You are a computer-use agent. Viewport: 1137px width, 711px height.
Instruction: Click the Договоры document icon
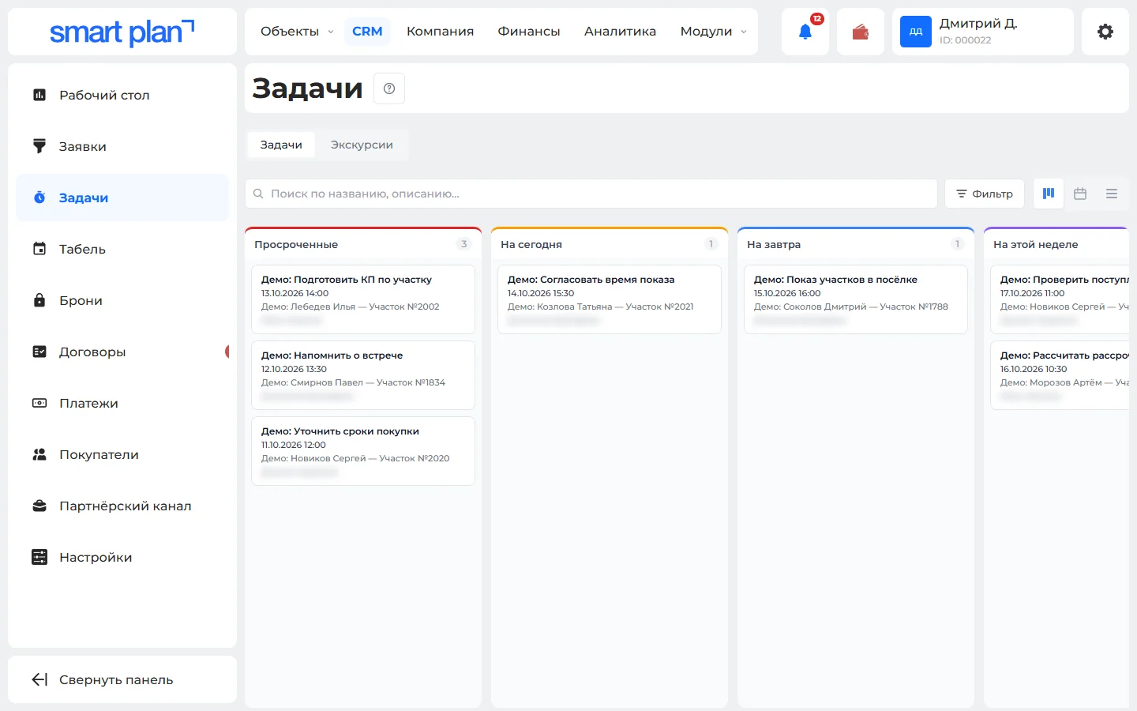coord(39,352)
